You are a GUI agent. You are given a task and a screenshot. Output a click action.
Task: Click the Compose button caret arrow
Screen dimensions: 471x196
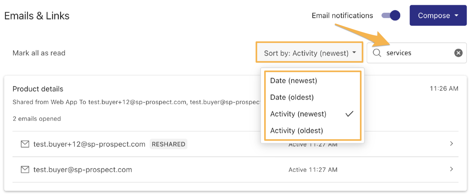(x=456, y=15)
